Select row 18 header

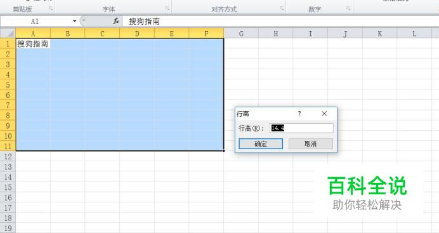pyautogui.click(x=8, y=218)
